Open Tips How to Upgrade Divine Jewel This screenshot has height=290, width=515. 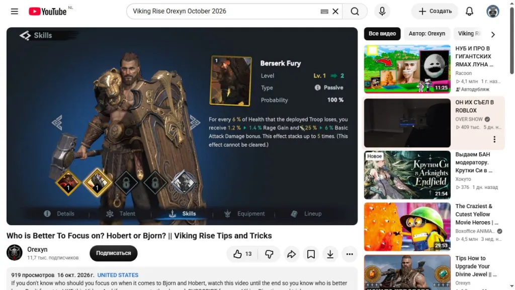coord(476,266)
